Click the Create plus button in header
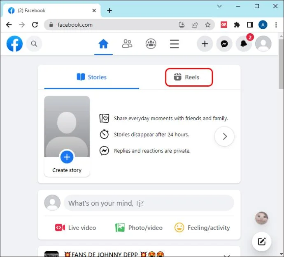284x257 pixels. (205, 44)
